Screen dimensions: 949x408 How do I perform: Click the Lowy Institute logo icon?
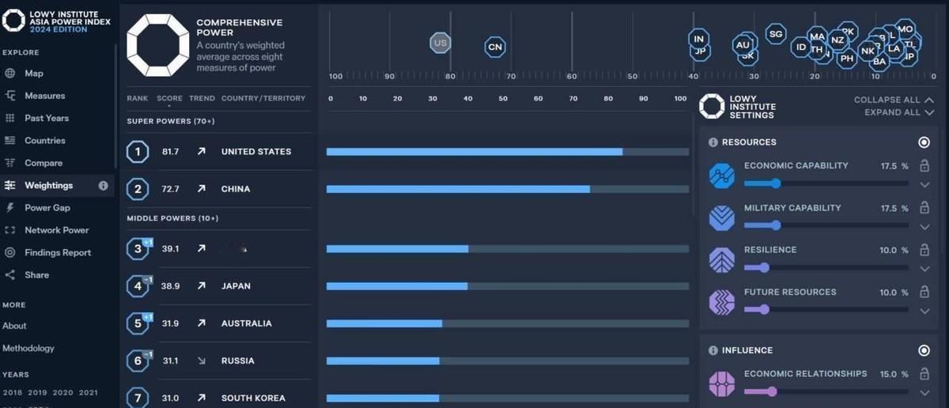13,21
